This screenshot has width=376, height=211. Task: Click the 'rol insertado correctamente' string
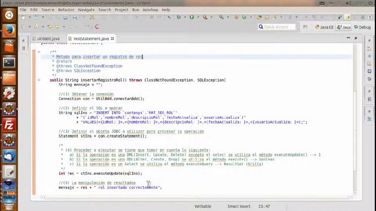tap(128, 188)
